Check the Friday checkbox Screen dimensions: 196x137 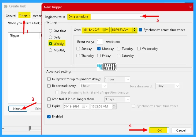click(99, 56)
